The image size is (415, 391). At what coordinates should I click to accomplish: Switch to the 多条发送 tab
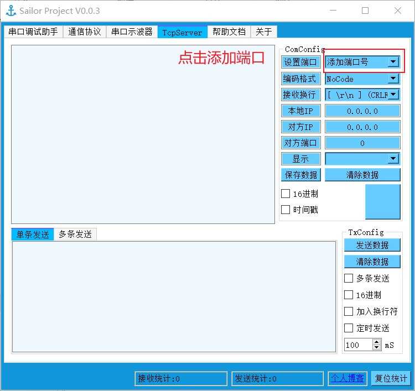click(75, 234)
